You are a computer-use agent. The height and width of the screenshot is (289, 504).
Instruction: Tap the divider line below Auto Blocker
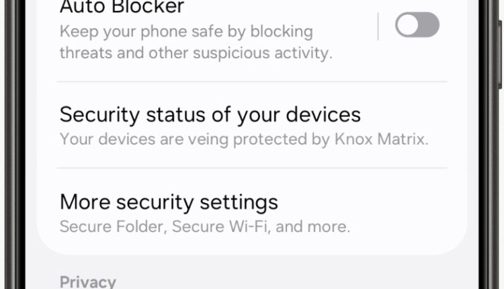251,82
